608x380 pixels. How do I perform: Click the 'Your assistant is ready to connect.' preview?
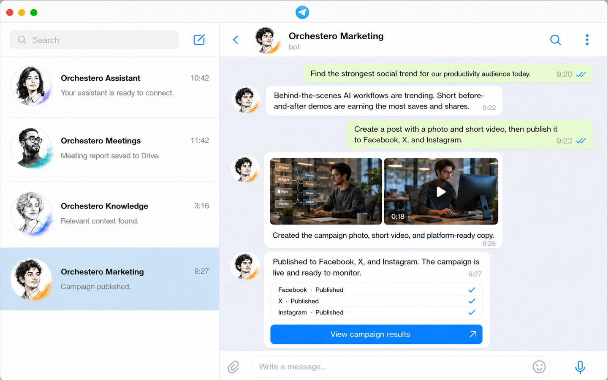pos(117,93)
